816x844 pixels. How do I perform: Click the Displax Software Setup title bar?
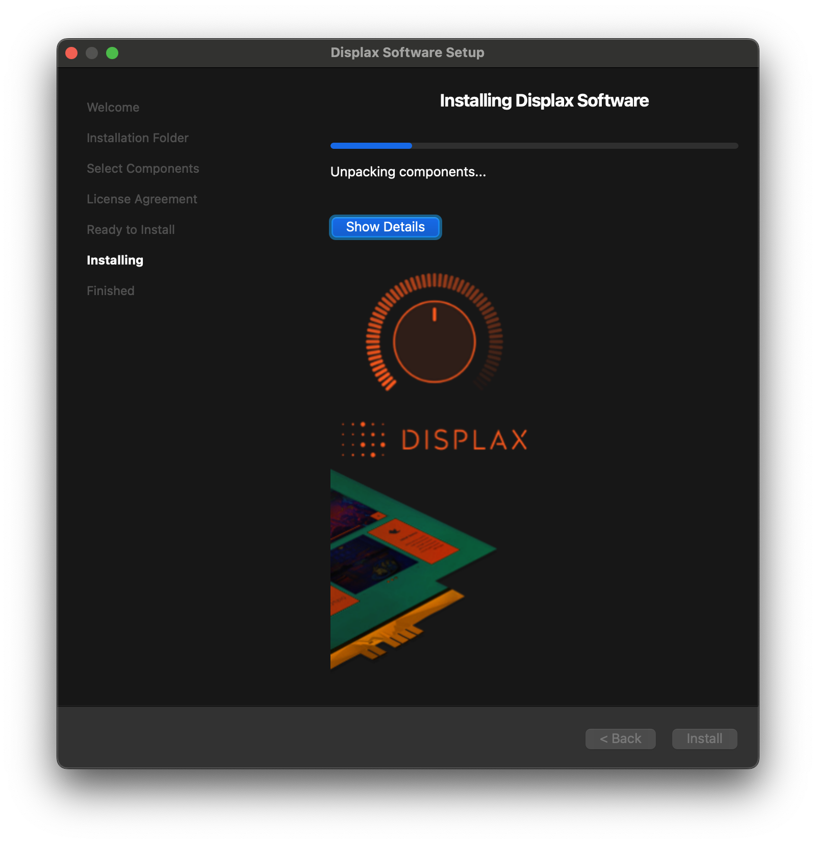pos(407,53)
